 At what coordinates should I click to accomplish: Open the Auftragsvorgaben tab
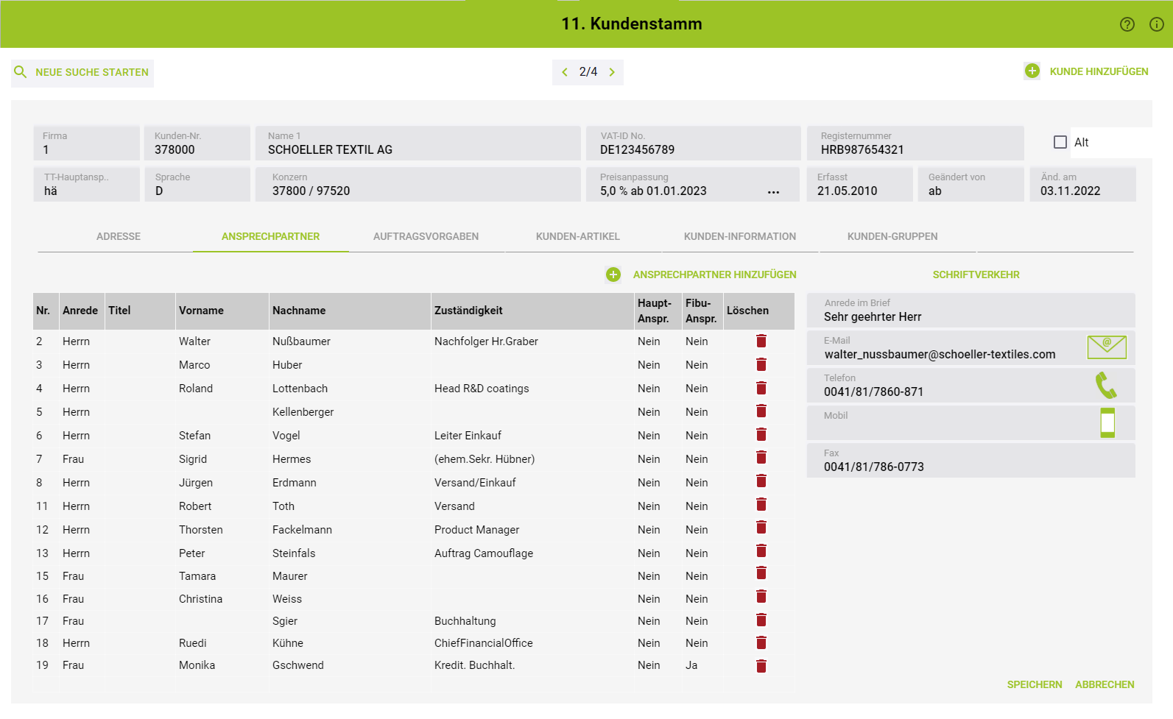click(x=426, y=236)
